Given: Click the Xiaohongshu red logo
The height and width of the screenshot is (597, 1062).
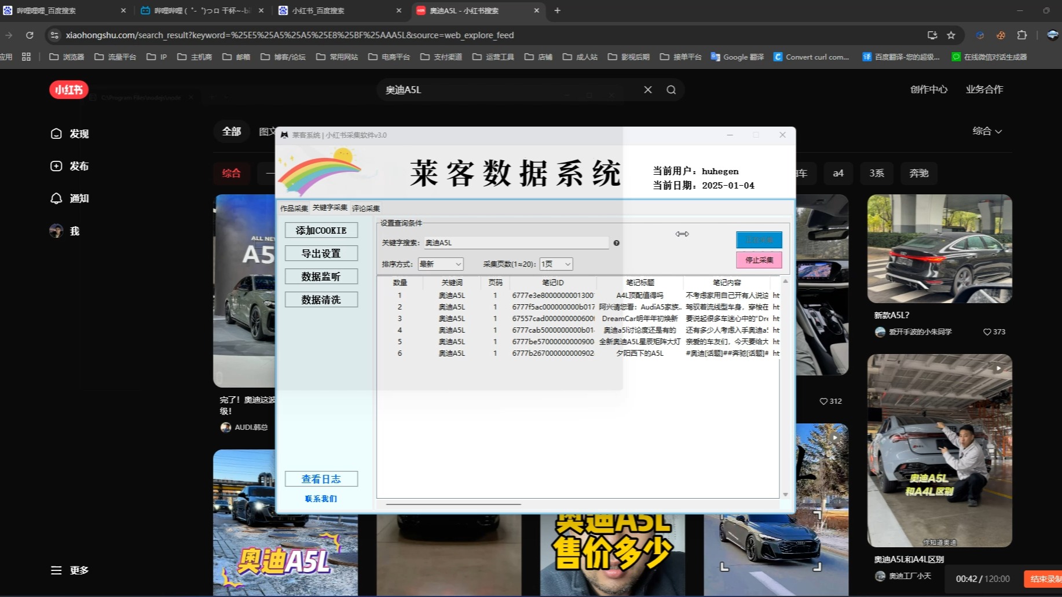Looking at the screenshot, I should pyautogui.click(x=68, y=90).
